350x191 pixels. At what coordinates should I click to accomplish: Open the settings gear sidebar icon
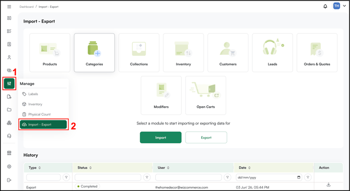click(x=9, y=166)
